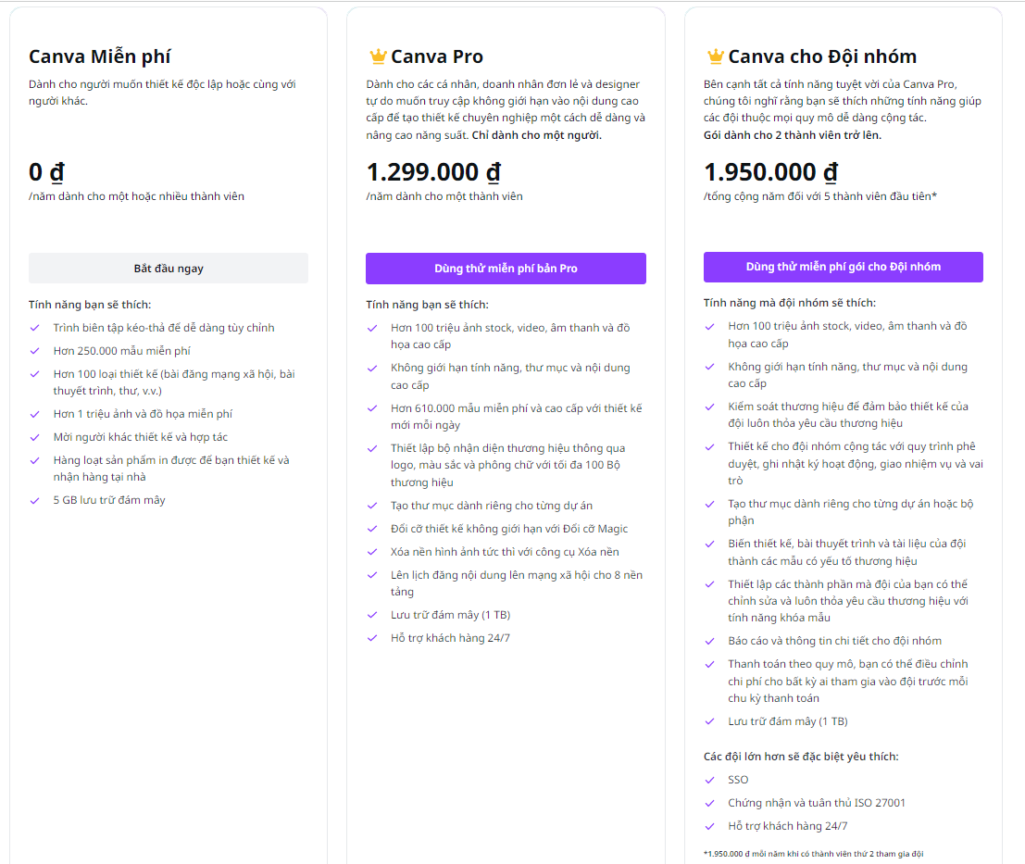Click the Canva cho Đội nhóm heading
1025x864 pixels.
point(822,56)
